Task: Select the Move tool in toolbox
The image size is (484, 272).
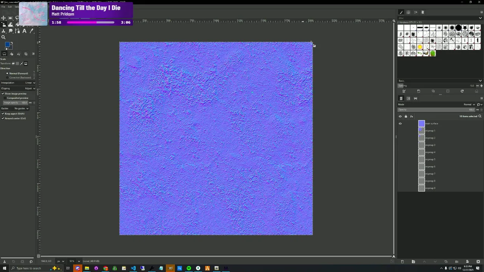Action: [3, 18]
